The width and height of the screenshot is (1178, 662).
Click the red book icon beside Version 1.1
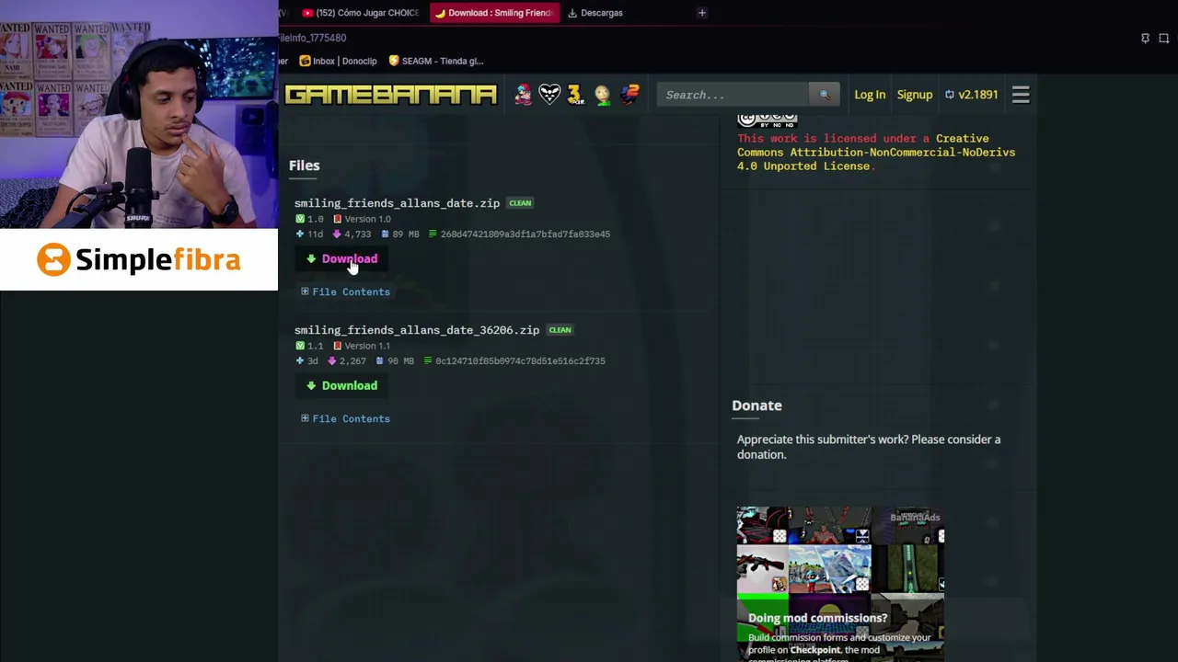pyautogui.click(x=337, y=346)
